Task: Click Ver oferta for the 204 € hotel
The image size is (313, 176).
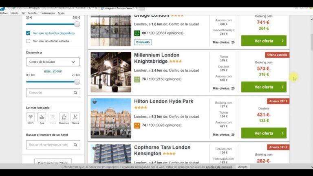Action: [264, 41]
